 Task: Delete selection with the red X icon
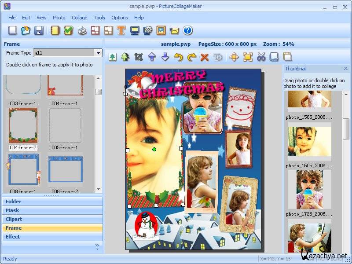[204, 57]
